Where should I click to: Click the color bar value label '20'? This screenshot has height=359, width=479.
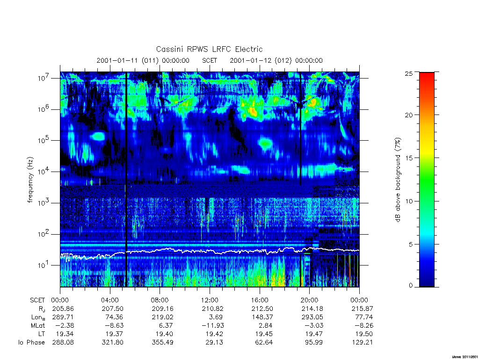pos(409,115)
